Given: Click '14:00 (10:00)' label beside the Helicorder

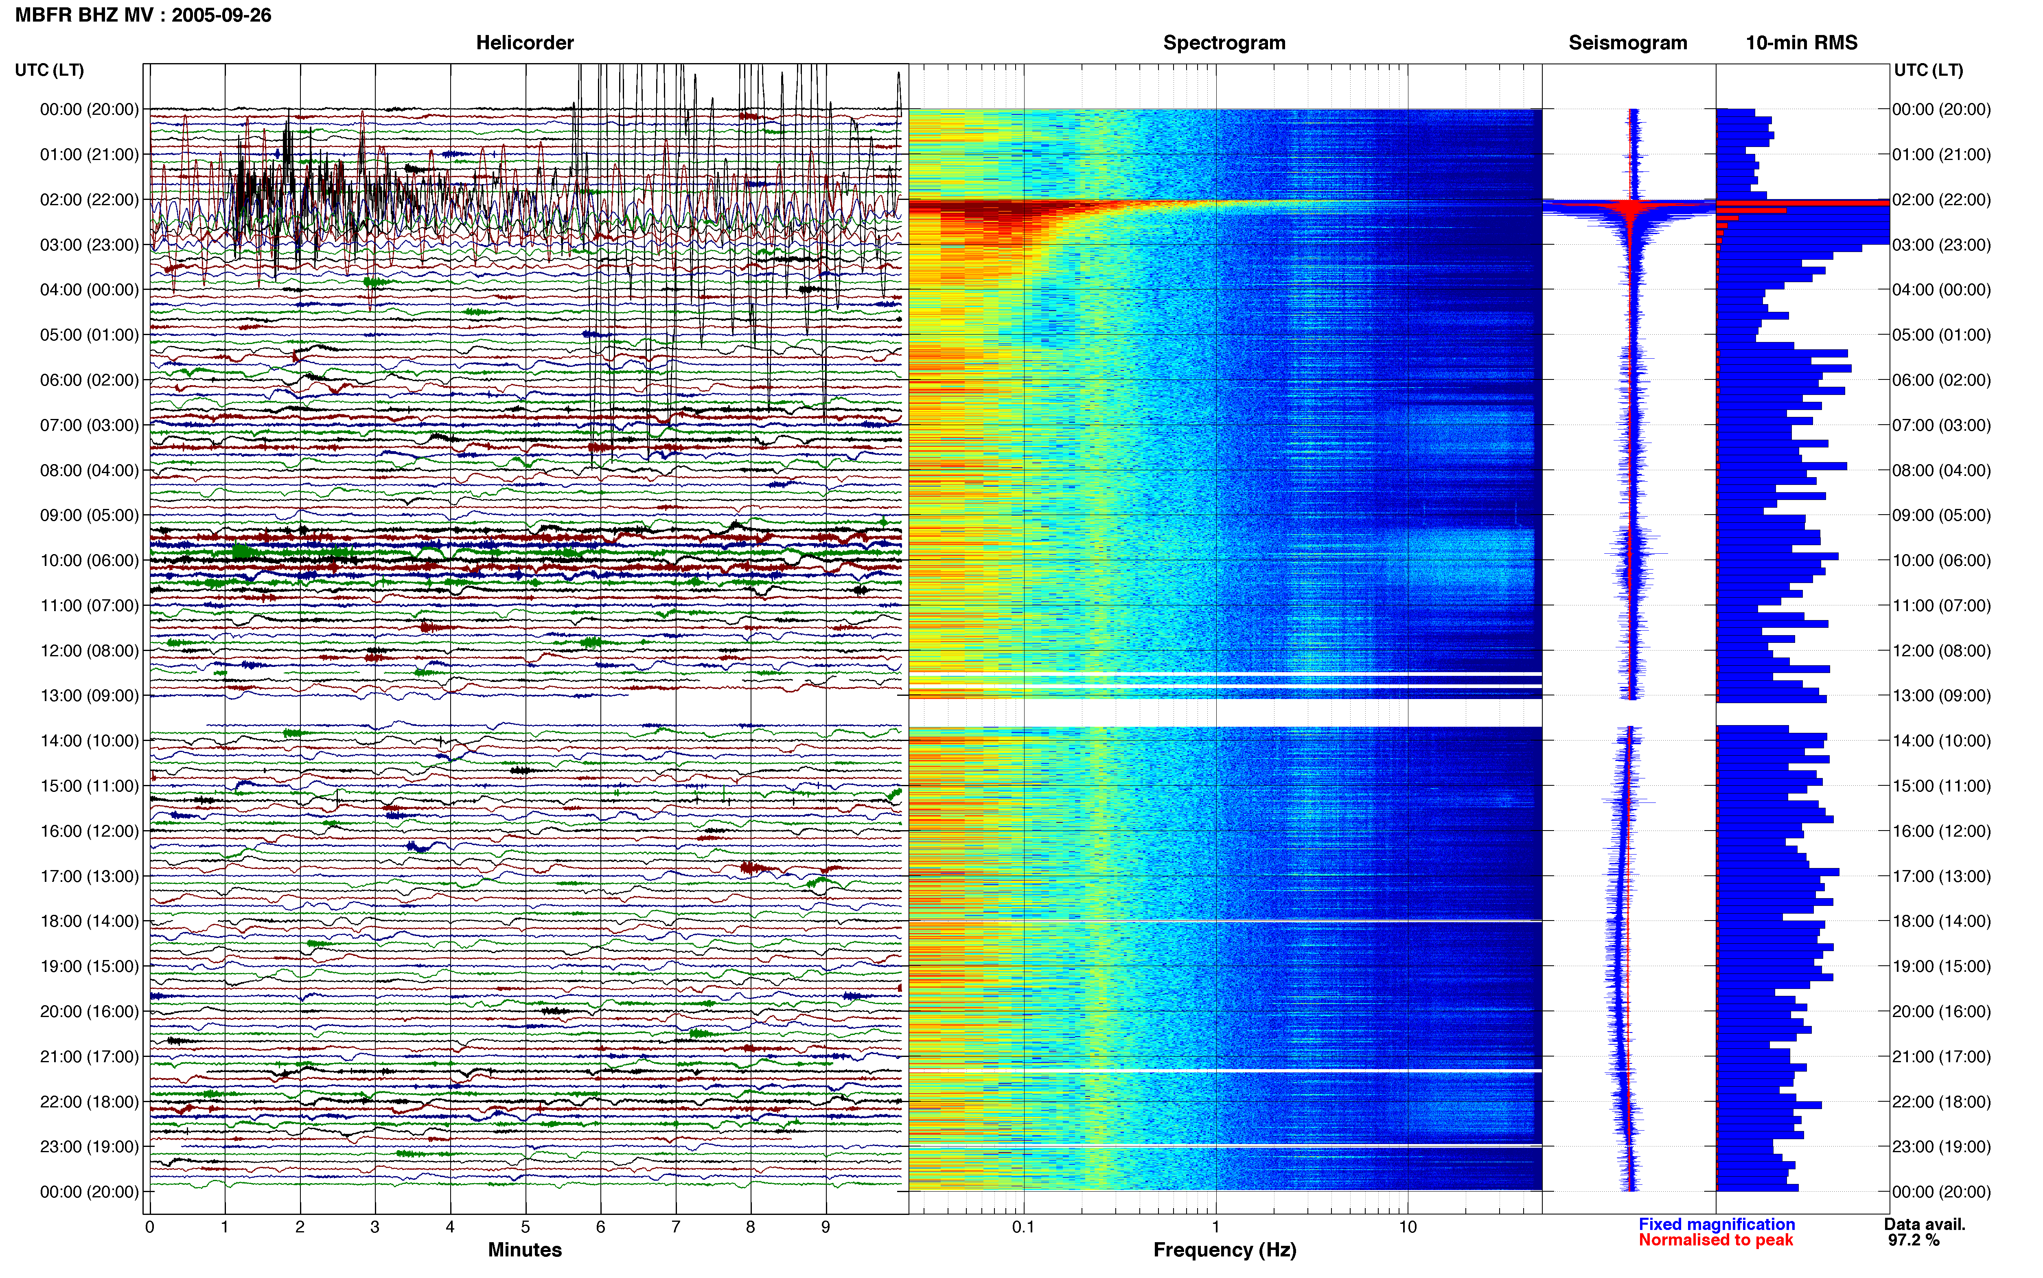Looking at the screenshot, I should (x=90, y=741).
